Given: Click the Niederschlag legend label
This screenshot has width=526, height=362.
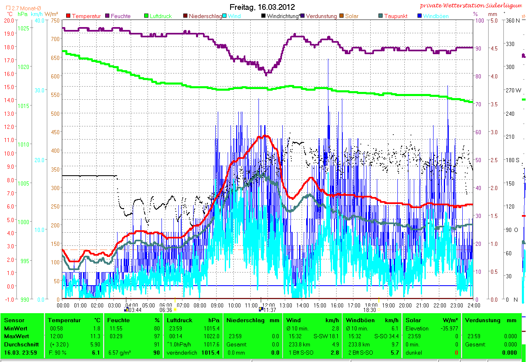Looking at the screenshot, I should click(x=206, y=16).
